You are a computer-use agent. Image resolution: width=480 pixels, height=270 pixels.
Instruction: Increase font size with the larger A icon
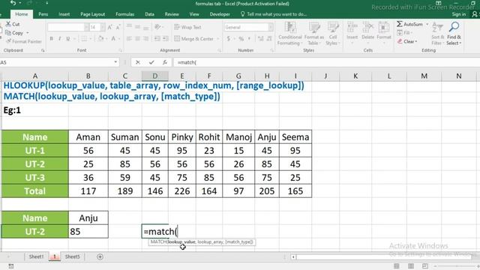tap(110, 27)
